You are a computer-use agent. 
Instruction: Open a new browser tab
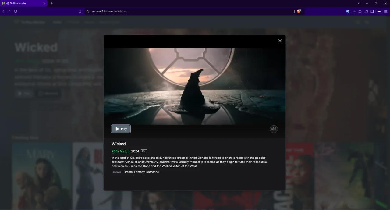51,3
